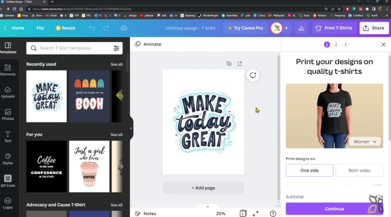Bookmark page with the star icon

[x=339, y=9]
